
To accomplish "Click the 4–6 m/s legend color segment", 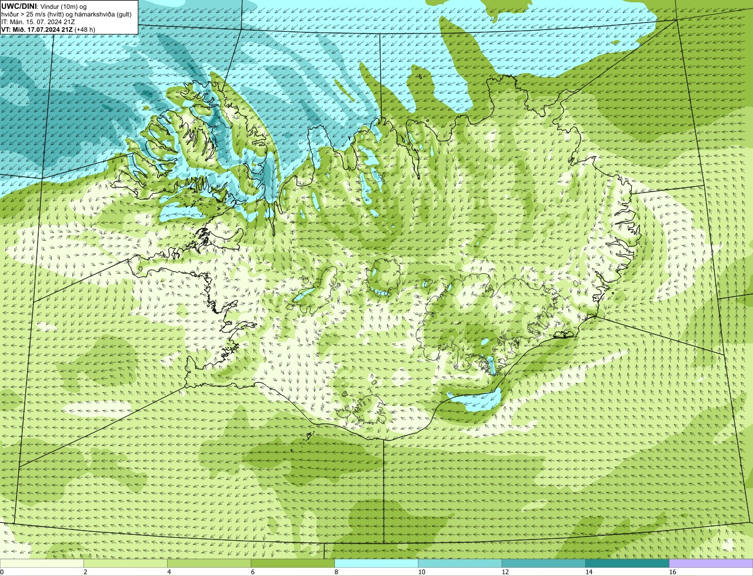I will [x=209, y=563].
